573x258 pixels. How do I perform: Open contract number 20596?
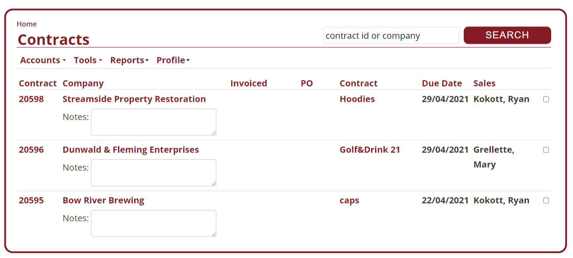(31, 150)
